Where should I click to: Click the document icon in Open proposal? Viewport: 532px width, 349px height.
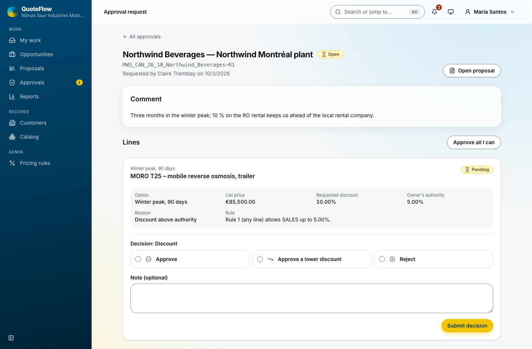click(452, 71)
